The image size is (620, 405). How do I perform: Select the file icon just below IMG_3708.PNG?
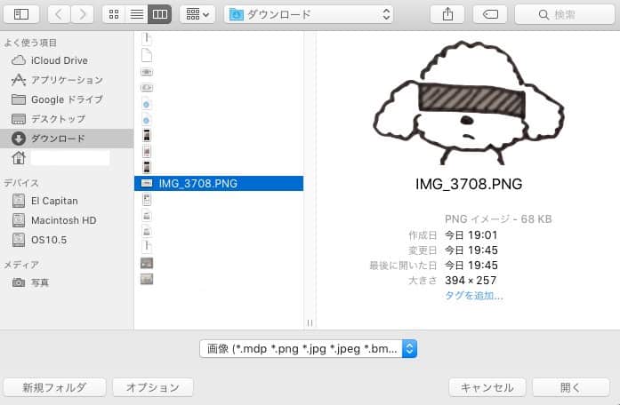(x=147, y=199)
